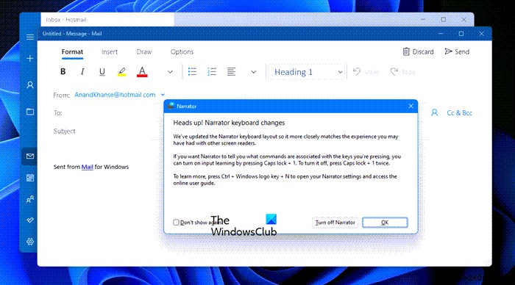Expand more font formatting options

click(x=170, y=72)
